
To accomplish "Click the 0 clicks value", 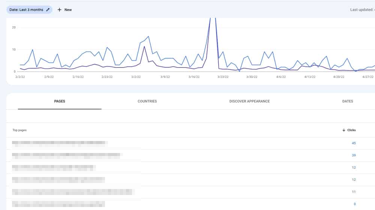I will pyautogui.click(x=354, y=204).
